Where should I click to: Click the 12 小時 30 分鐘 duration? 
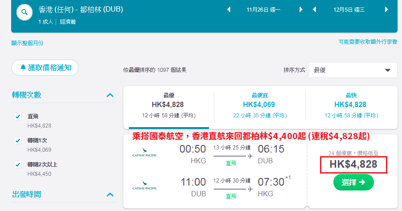pyautogui.click(x=232, y=181)
